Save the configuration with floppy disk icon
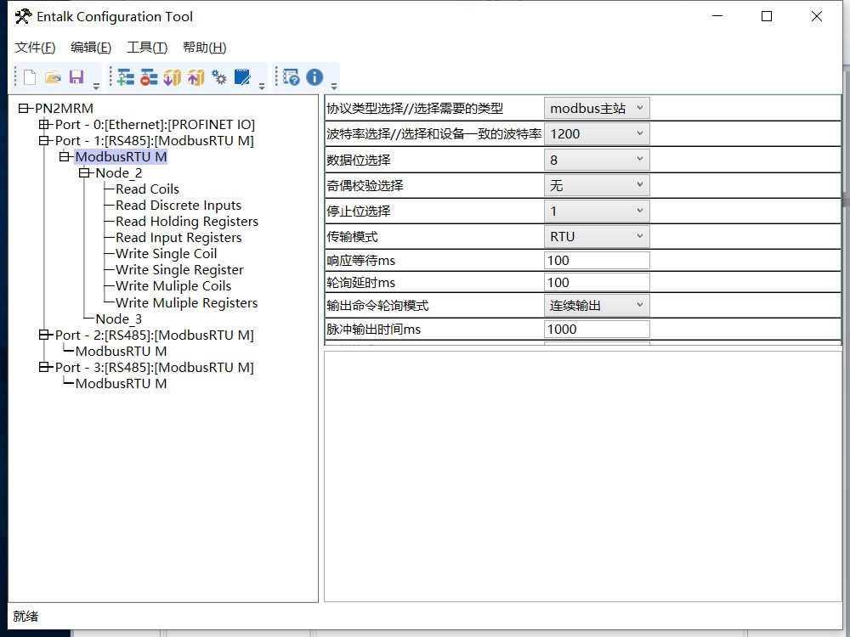 click(76, 77)
